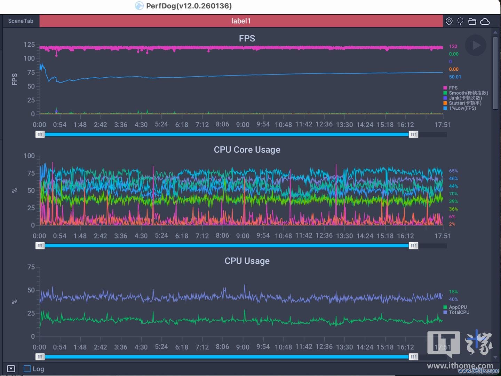Toggle the Jank series legend entry
Viewport: 501px width, 376px height.
(x=463, y=98)
